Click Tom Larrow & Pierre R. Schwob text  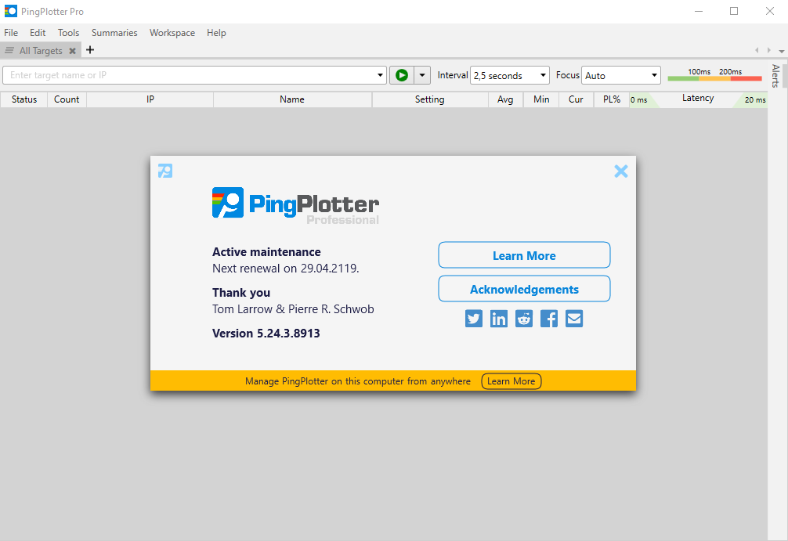[293, 309]
